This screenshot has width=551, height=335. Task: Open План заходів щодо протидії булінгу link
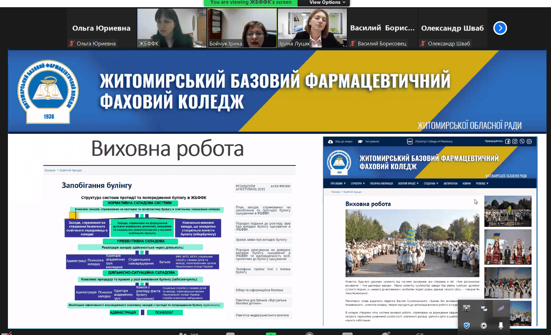[x=263, y=210]
